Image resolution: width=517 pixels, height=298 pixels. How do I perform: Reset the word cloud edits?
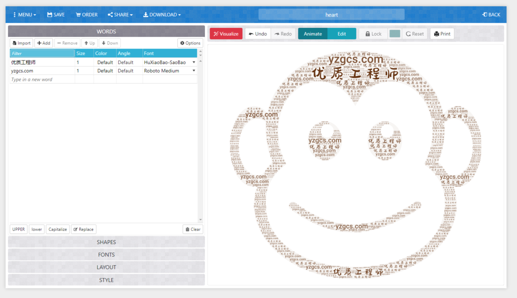(x=415, y=34)
